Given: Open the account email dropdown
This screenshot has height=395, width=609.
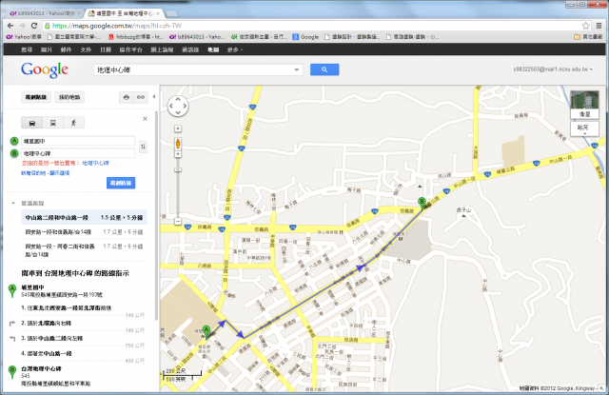Looking at the screenshot, I should pos(553,69).
